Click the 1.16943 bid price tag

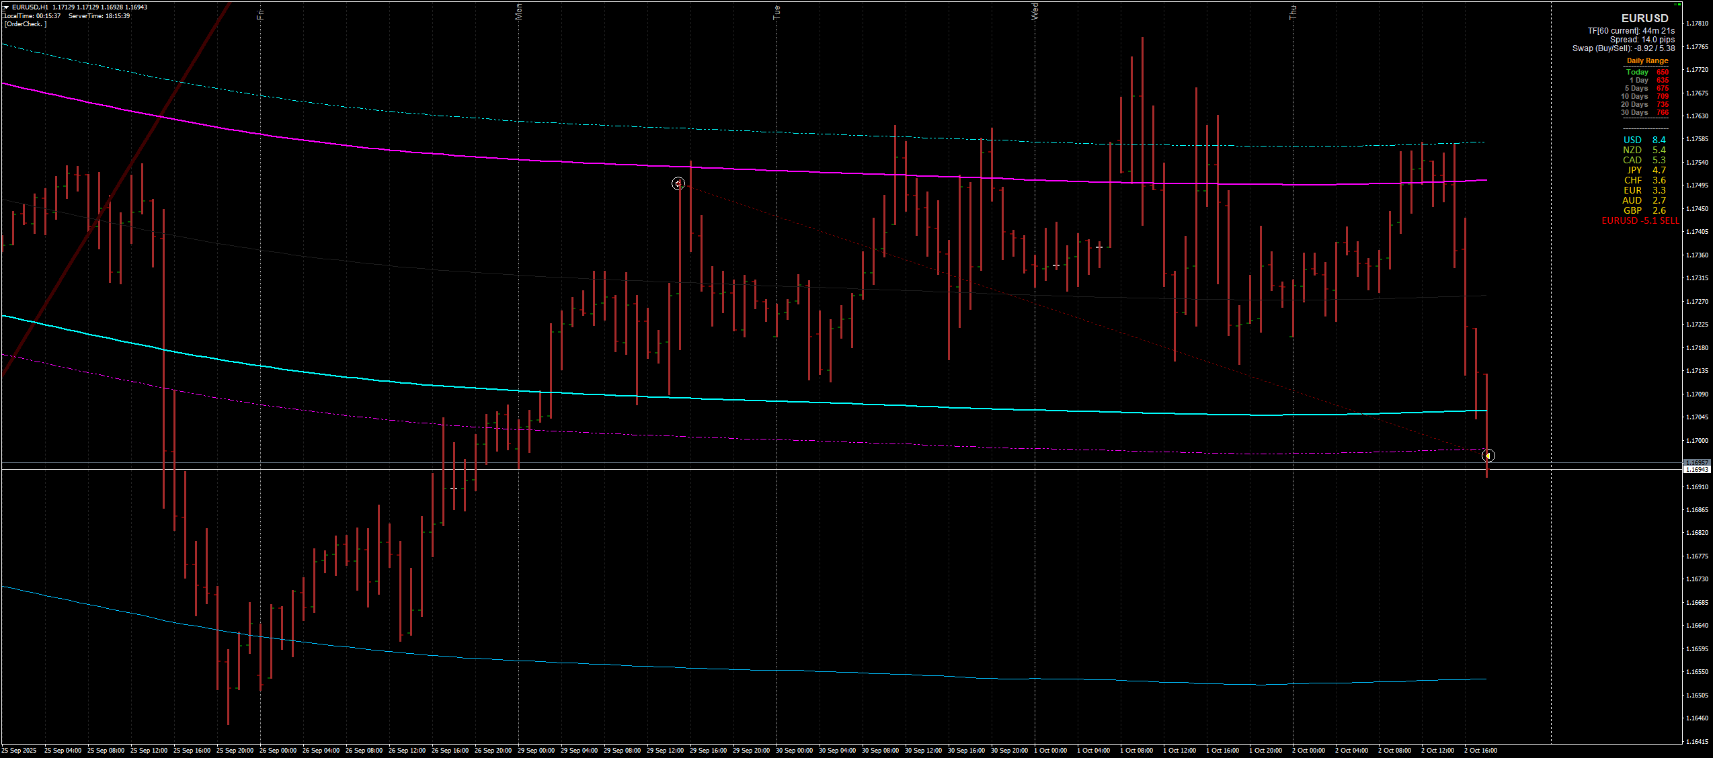point(1696,470)
